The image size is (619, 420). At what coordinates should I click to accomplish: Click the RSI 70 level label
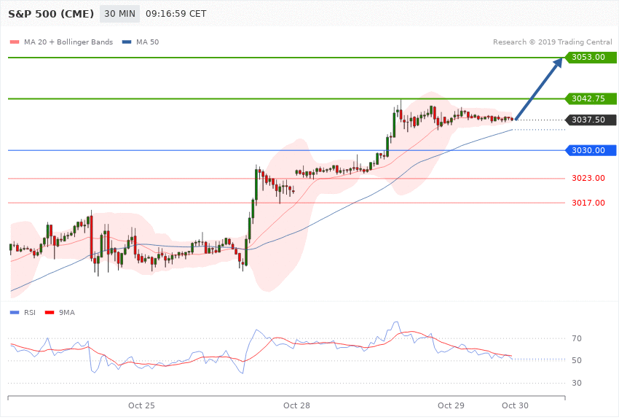(x=577, y=338)
